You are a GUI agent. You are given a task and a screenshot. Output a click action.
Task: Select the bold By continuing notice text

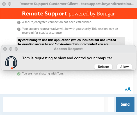[67, 42]
